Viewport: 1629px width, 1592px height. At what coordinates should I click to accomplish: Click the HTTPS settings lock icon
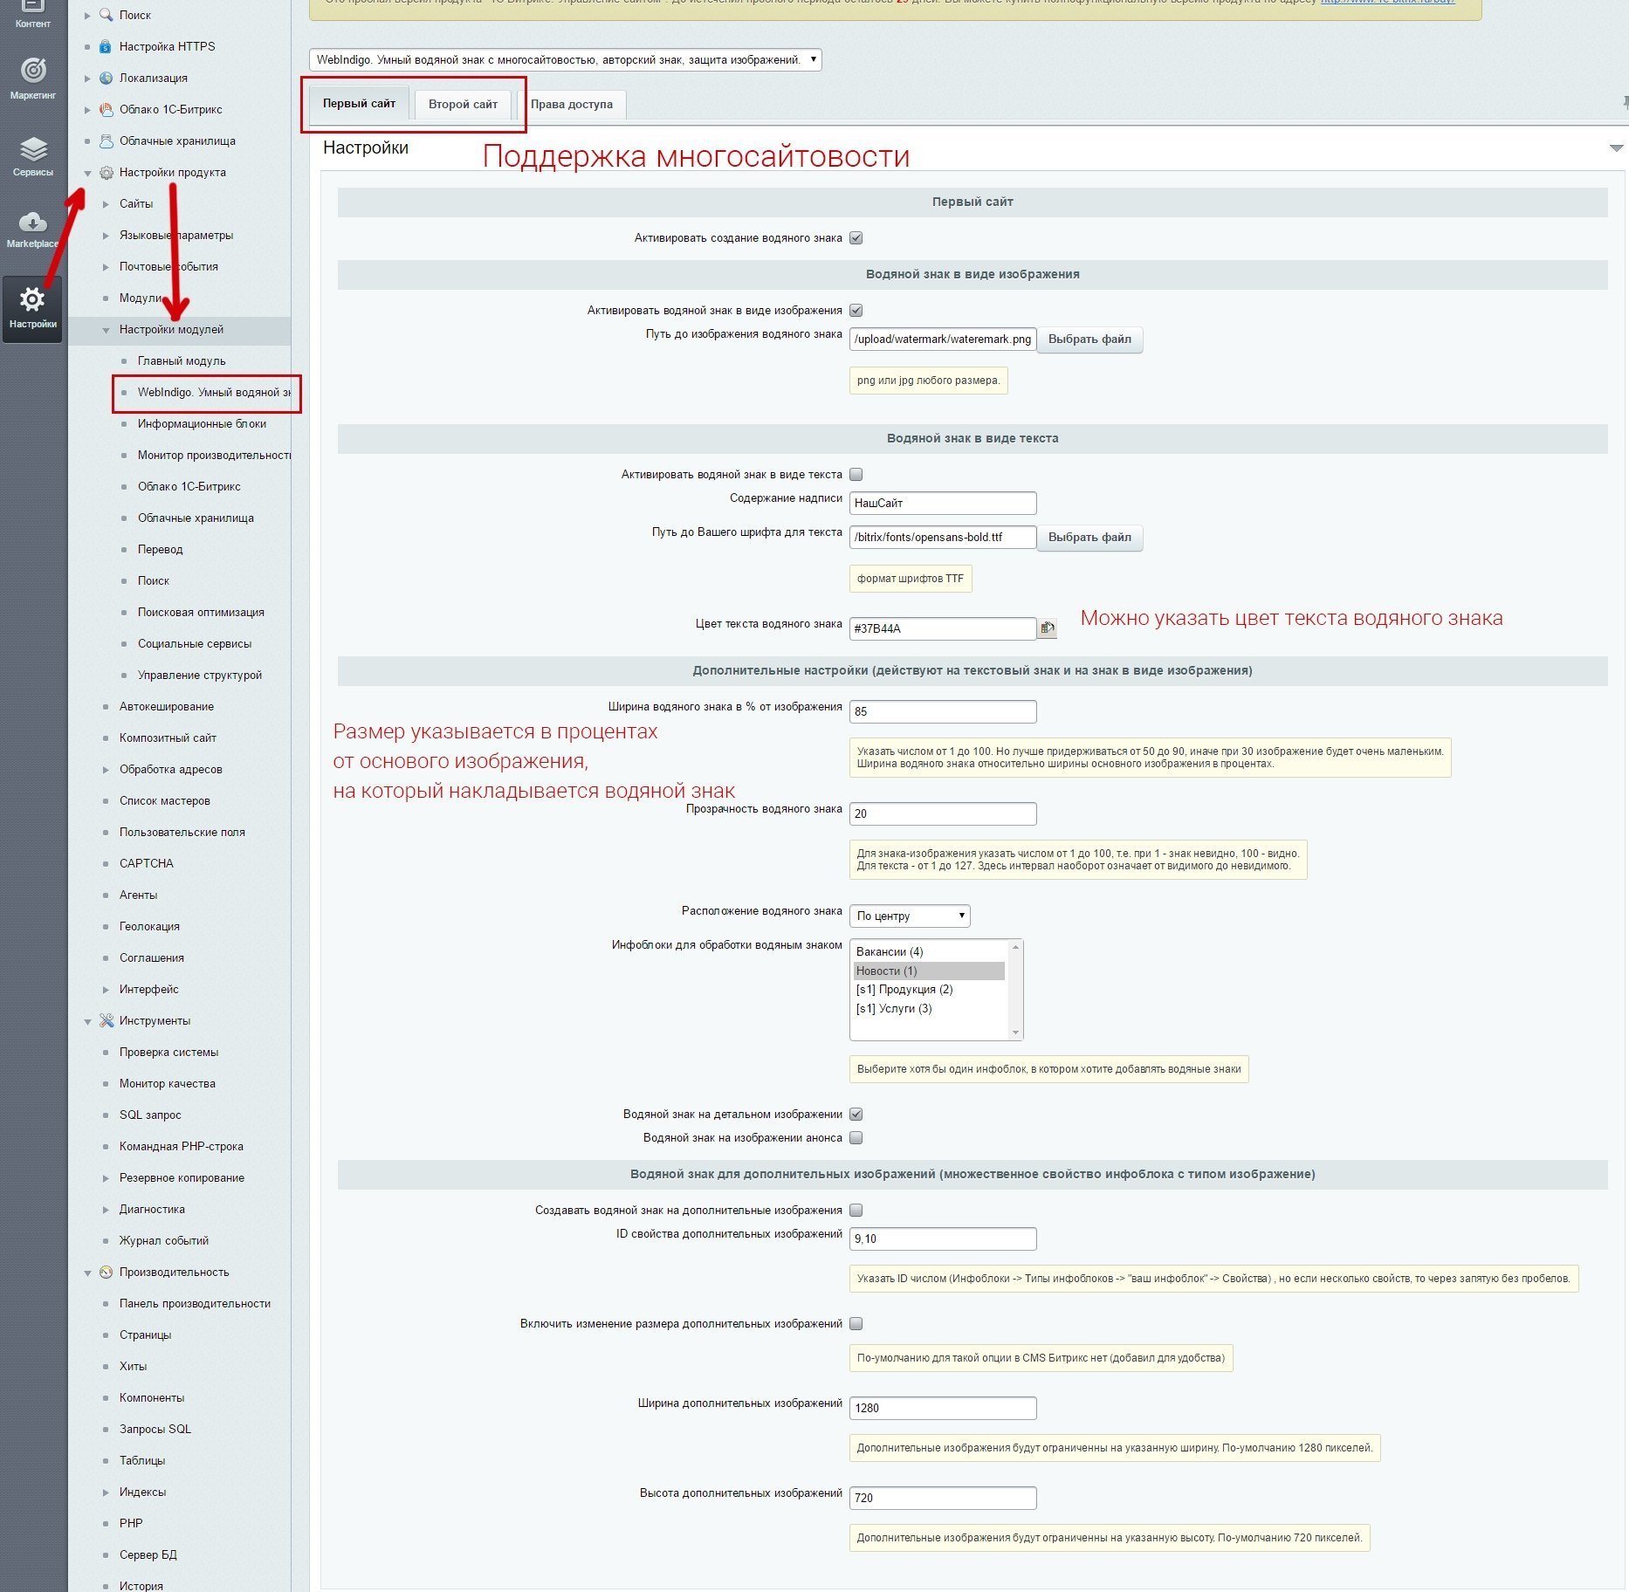(x=106, y=47)
